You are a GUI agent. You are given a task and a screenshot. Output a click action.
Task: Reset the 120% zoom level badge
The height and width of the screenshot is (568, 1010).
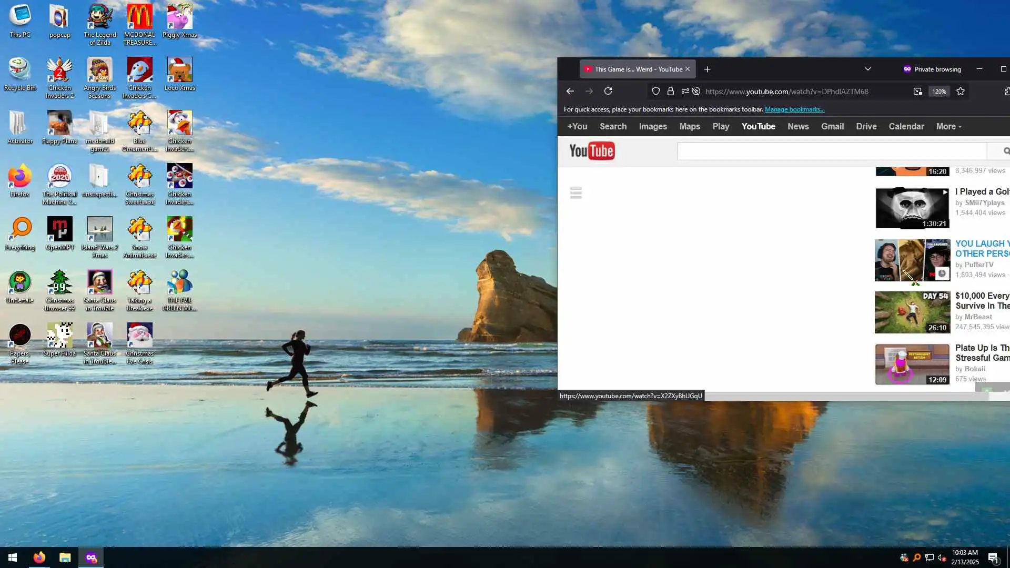(x=939, y=91)
